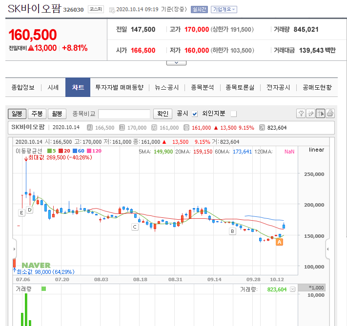Switch to the 종합정보 tab
The width and height of the screenshot is (347, 326).
[23, 88]
